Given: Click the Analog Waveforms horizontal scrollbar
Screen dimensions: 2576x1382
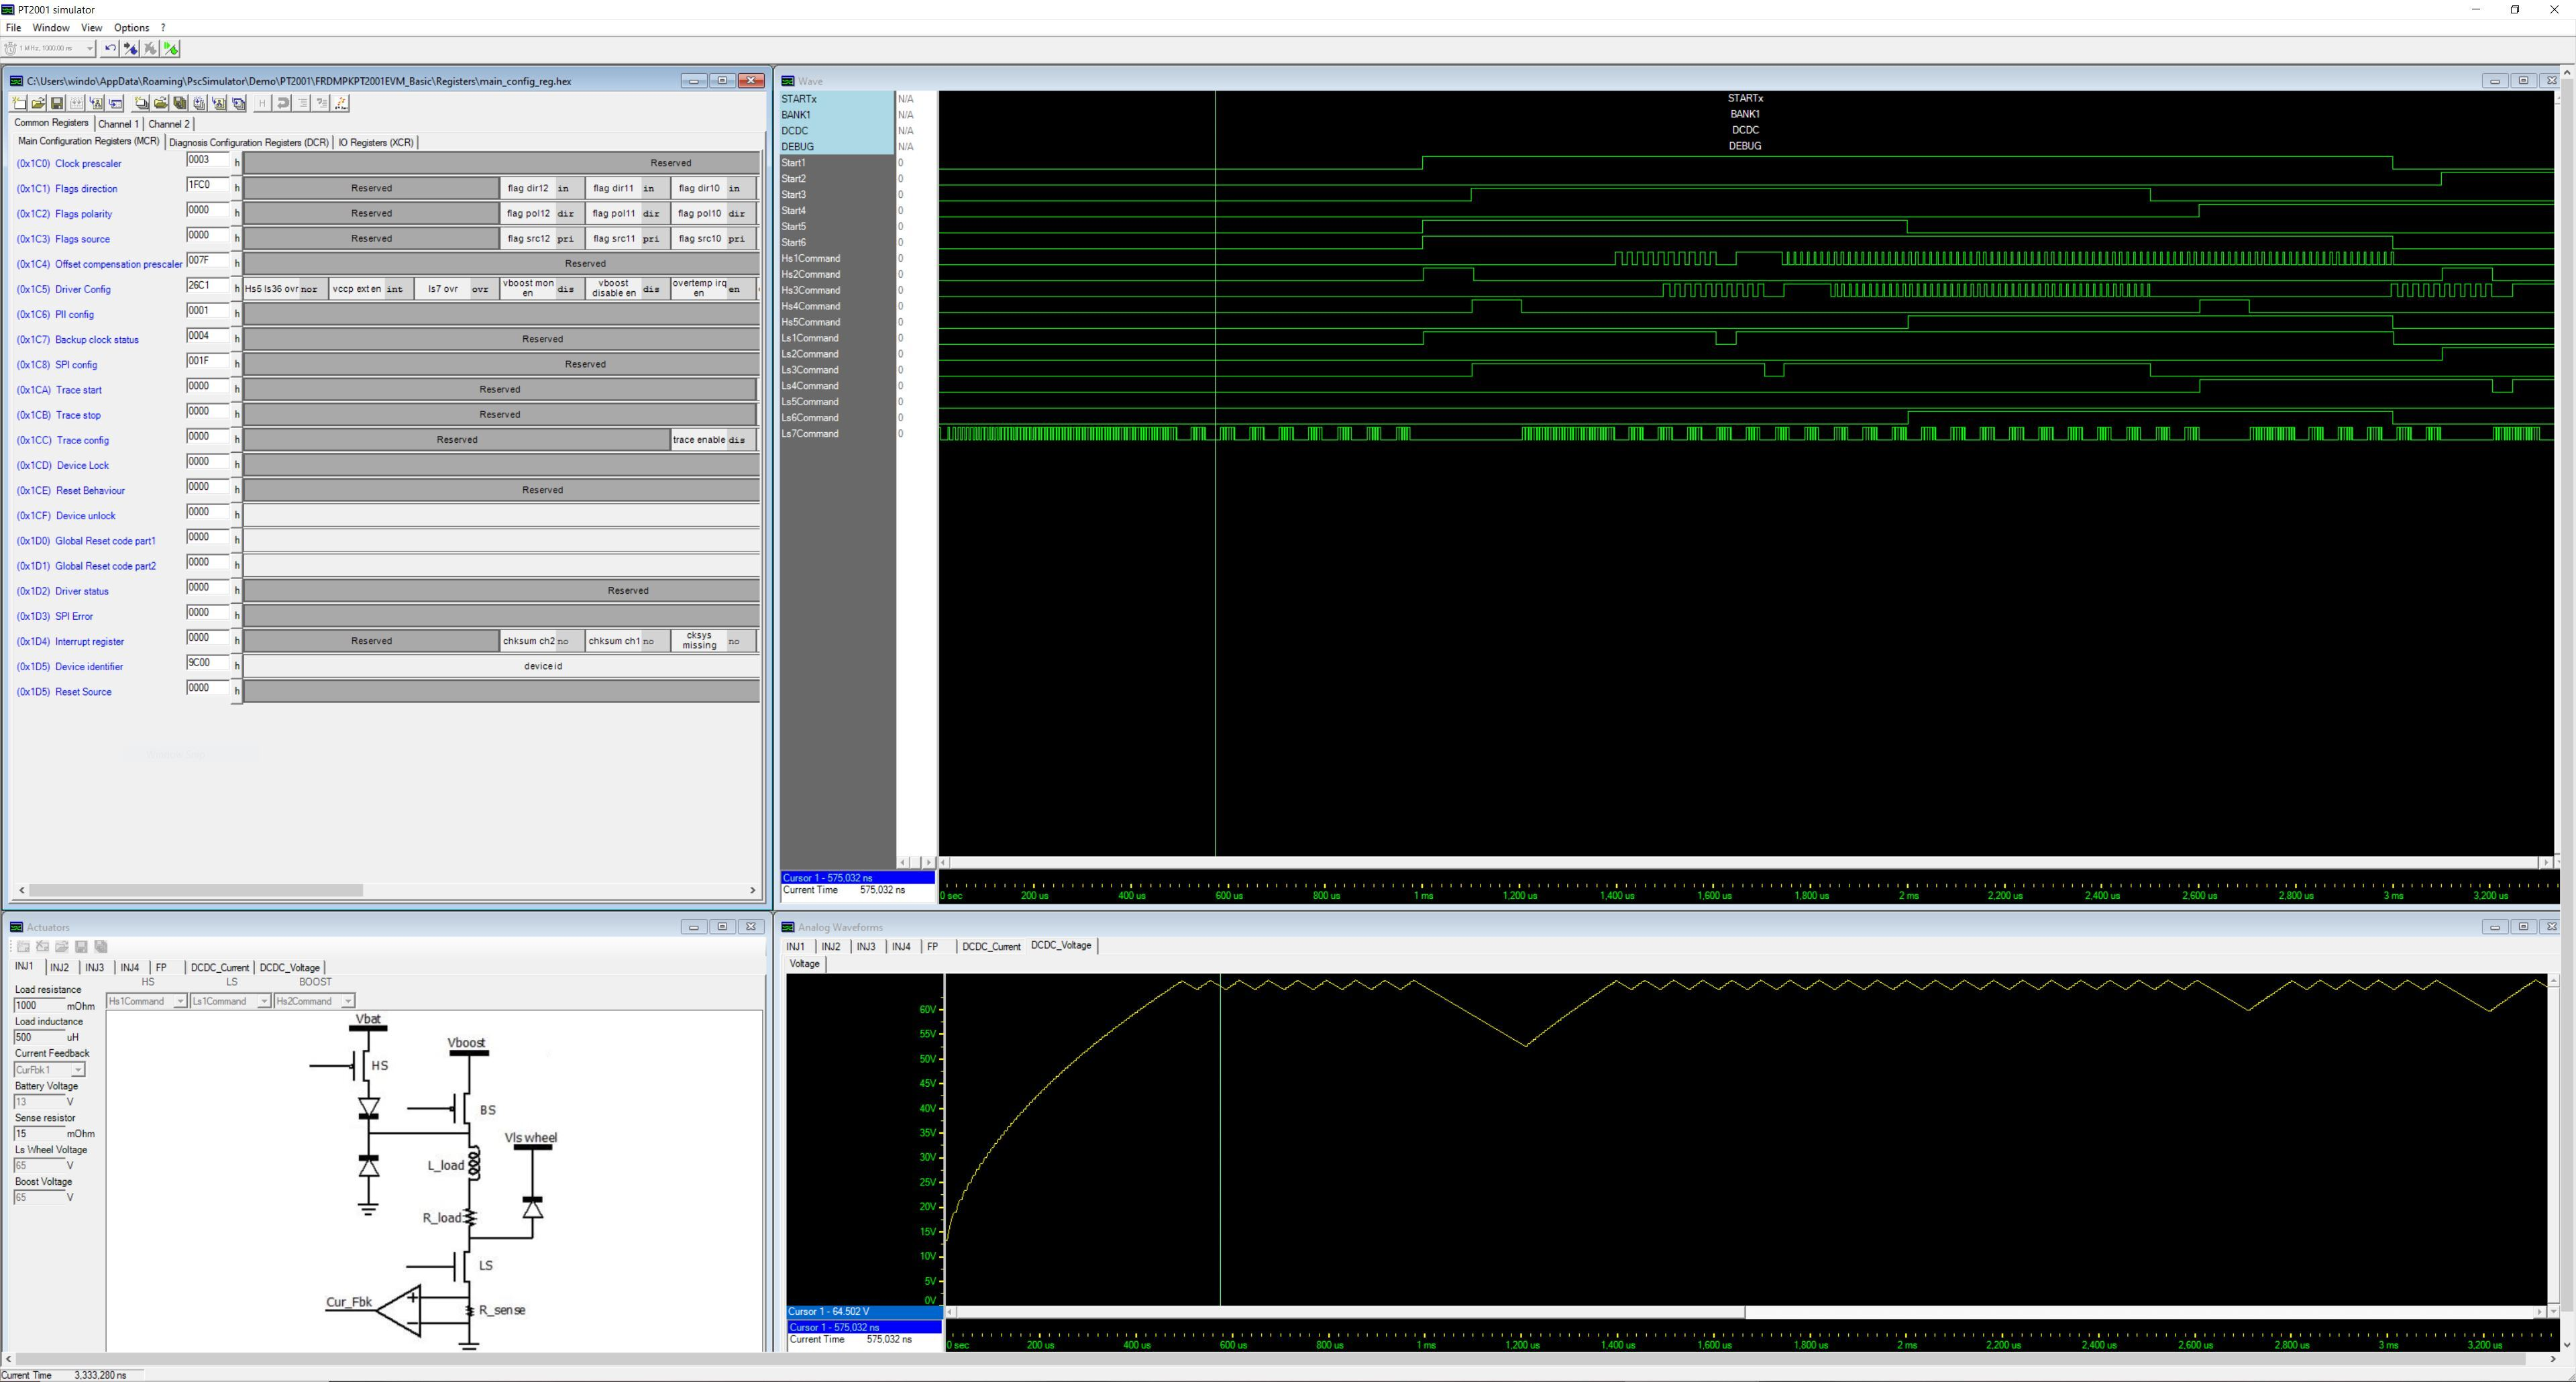Looking at the screenshot, I should point(1350,1312).
